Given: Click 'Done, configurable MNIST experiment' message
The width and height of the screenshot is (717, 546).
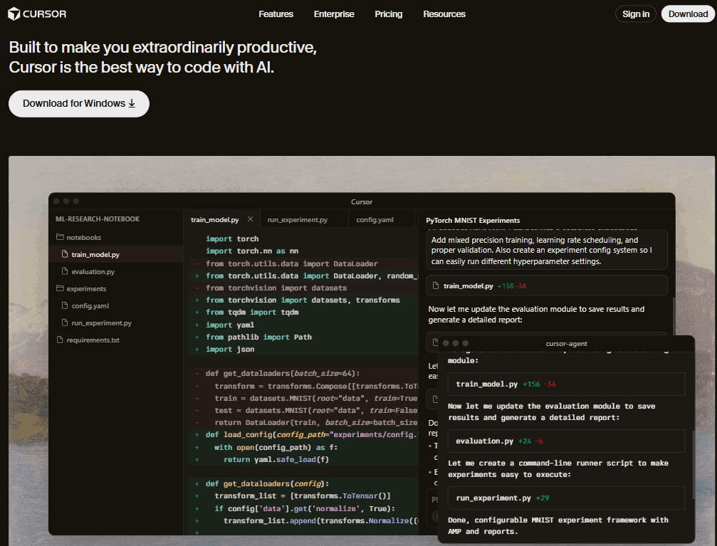Looking at the screenshot, I should click(x=558, y=525).
